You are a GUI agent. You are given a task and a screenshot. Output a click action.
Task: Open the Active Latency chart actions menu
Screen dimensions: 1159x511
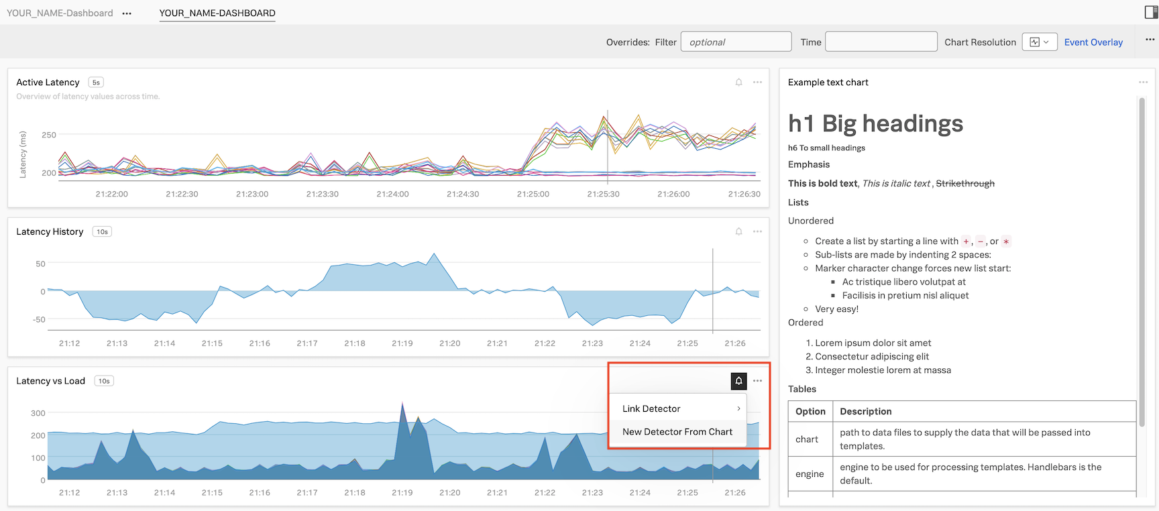(x=757, y=82)
